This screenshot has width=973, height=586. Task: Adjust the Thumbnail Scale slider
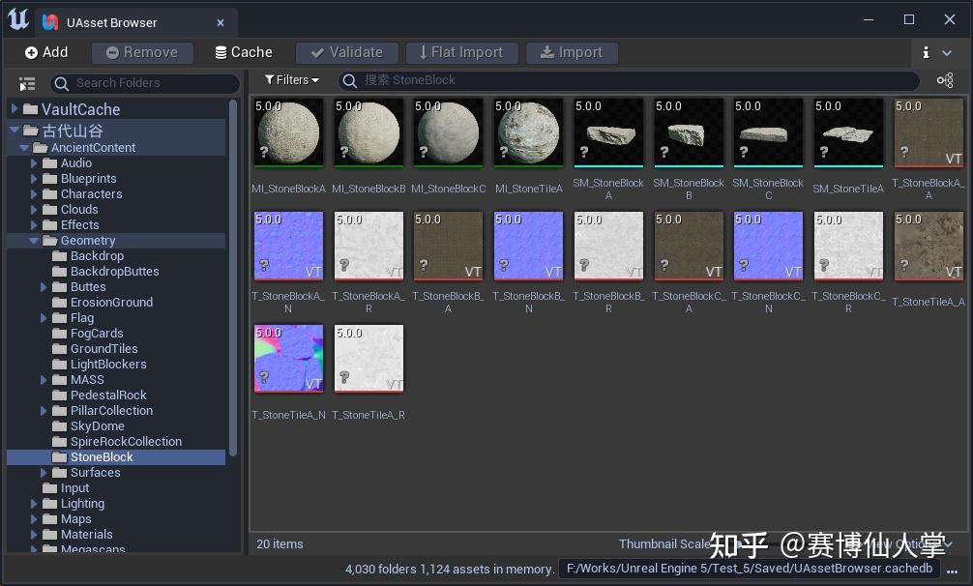tap(740, 543)
